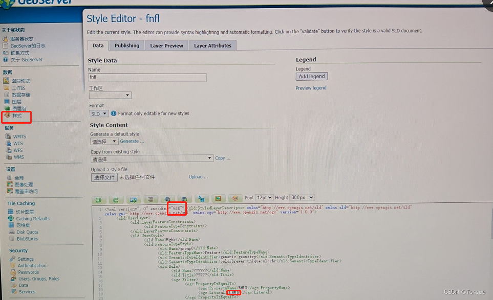Open 联系方式 sidebar entry

click(x=20, y=53)
